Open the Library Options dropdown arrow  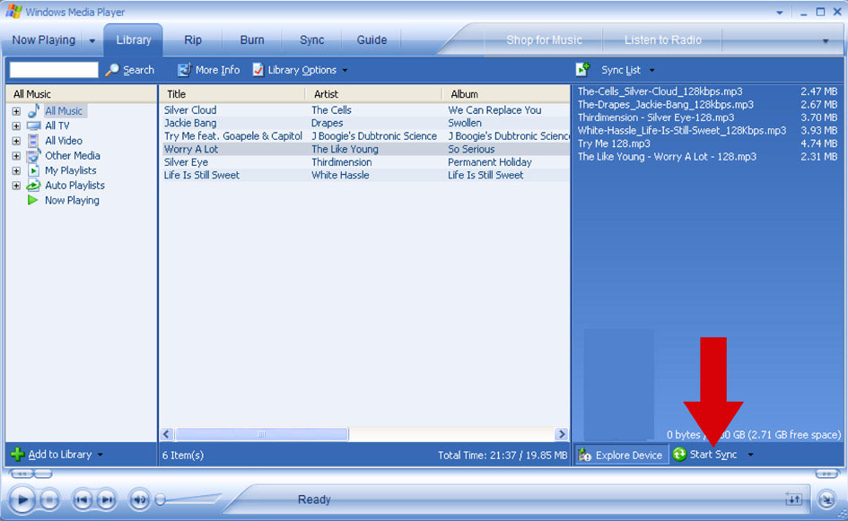[x=345, y=70]
